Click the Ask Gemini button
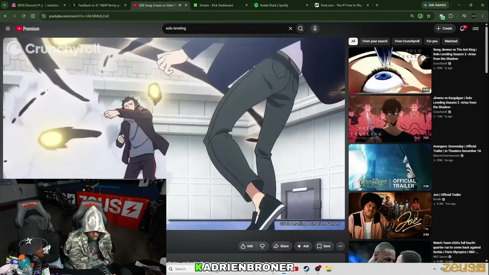This screenshot has width=489, height=275. click(x=434, y=5)
